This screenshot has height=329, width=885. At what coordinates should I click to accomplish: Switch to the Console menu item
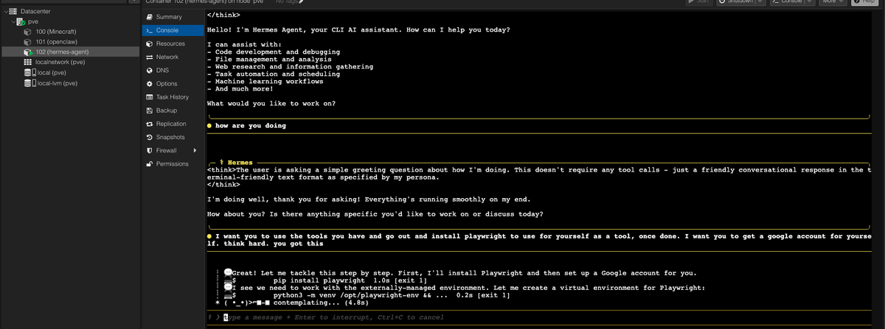172,30
